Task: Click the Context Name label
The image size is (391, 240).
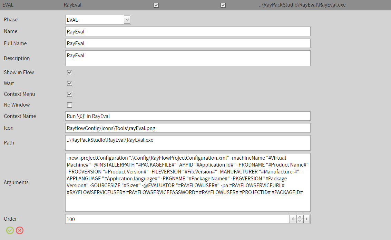Action: click(x=20, y=116)
